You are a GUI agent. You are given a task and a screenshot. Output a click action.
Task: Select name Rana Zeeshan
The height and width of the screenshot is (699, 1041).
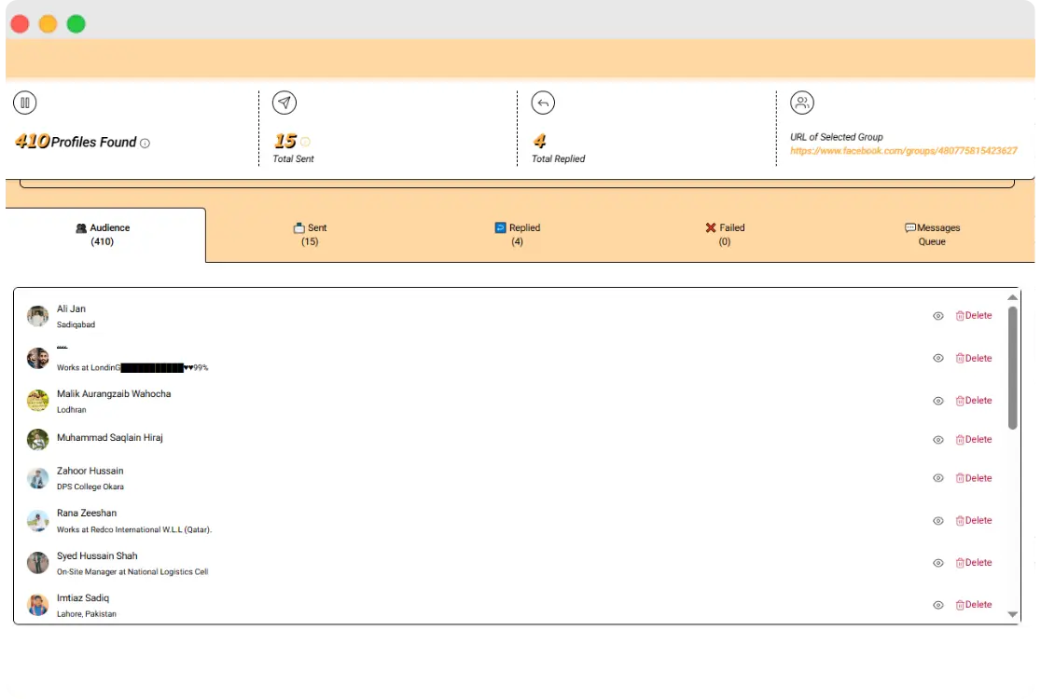(x=87, y=514)
